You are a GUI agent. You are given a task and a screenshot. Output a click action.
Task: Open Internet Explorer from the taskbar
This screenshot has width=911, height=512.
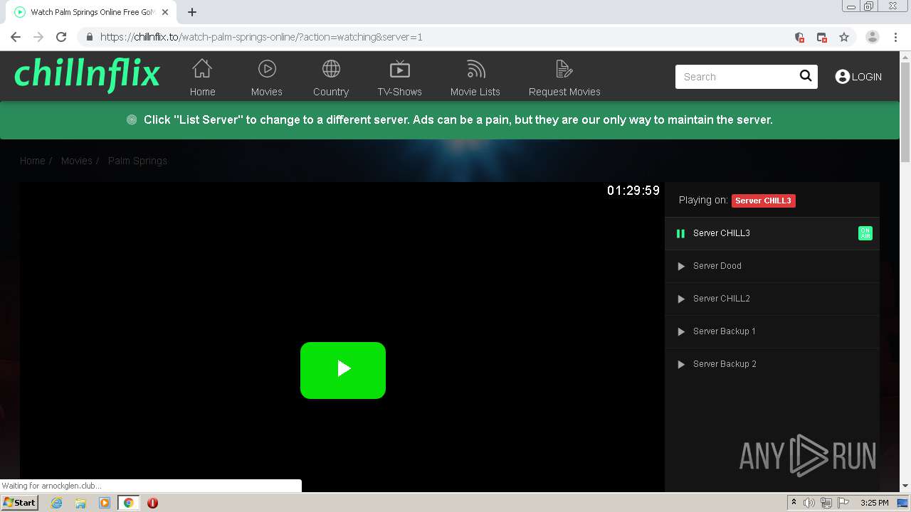(57, 503)
